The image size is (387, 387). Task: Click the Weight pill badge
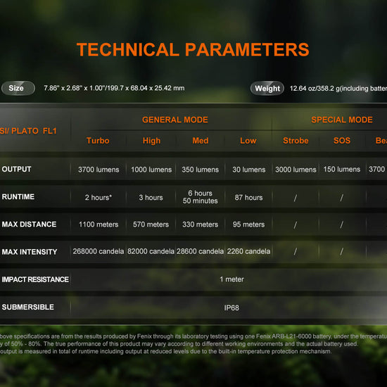(267, 88)
